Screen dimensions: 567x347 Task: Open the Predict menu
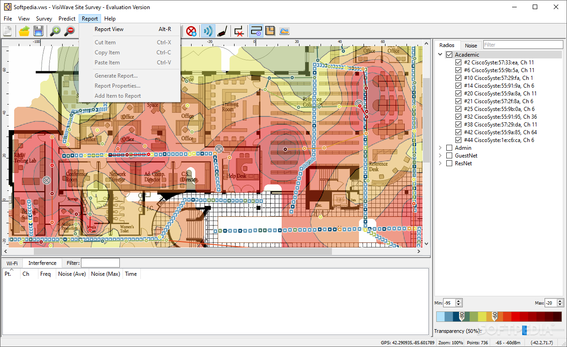(67, 19)
